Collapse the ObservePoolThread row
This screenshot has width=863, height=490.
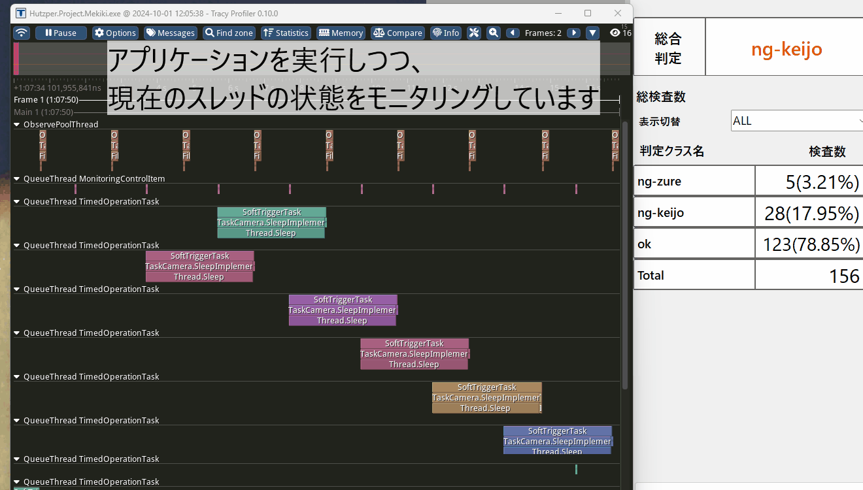(18, 124)
